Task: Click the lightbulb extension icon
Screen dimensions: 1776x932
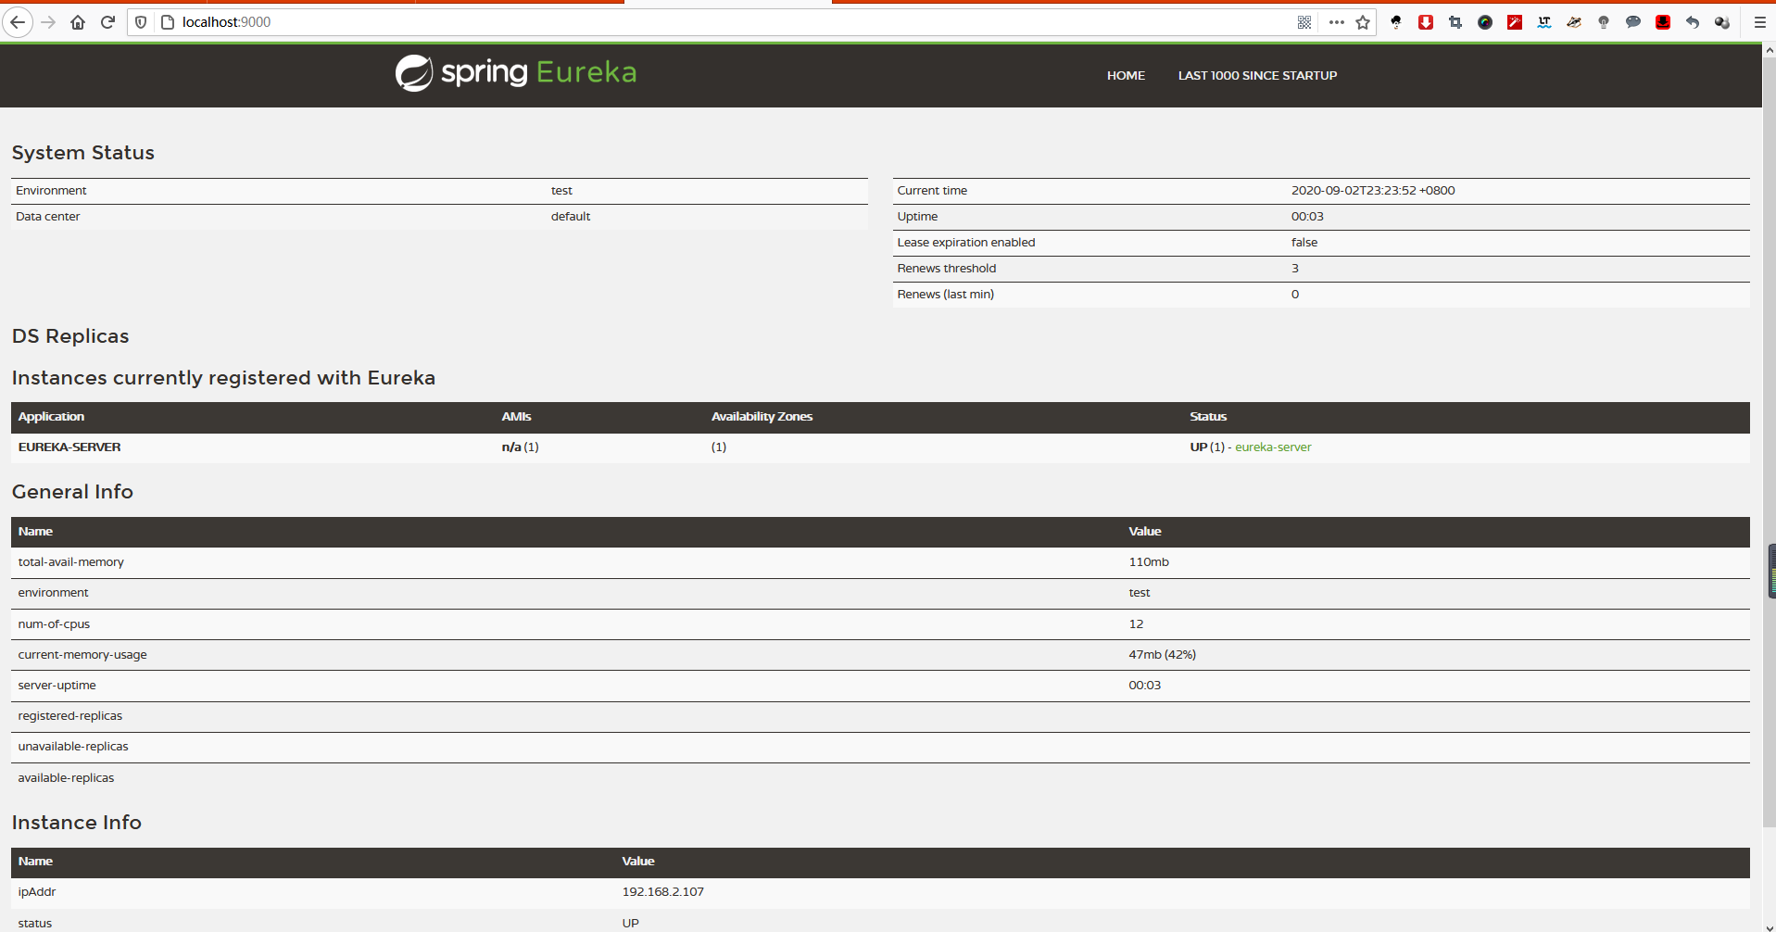Action: (x=1604, y=22)
